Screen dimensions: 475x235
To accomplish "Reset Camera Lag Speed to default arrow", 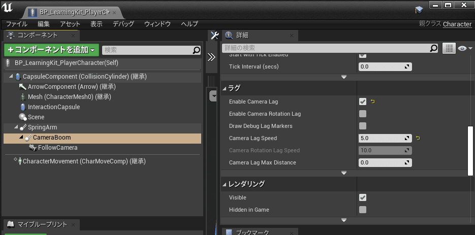I will (418, 139).
